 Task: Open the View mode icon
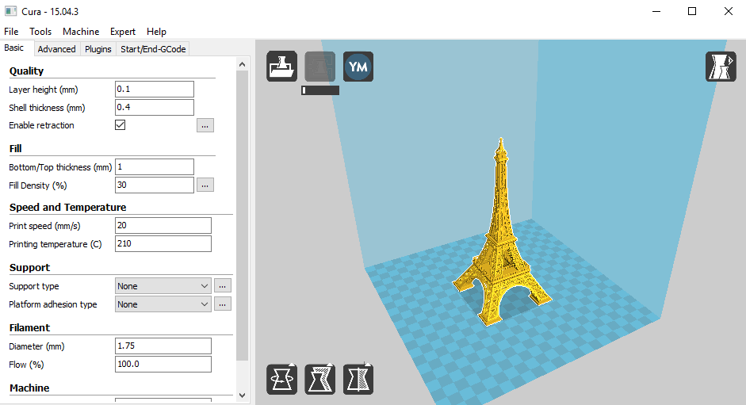pos(721,66)
